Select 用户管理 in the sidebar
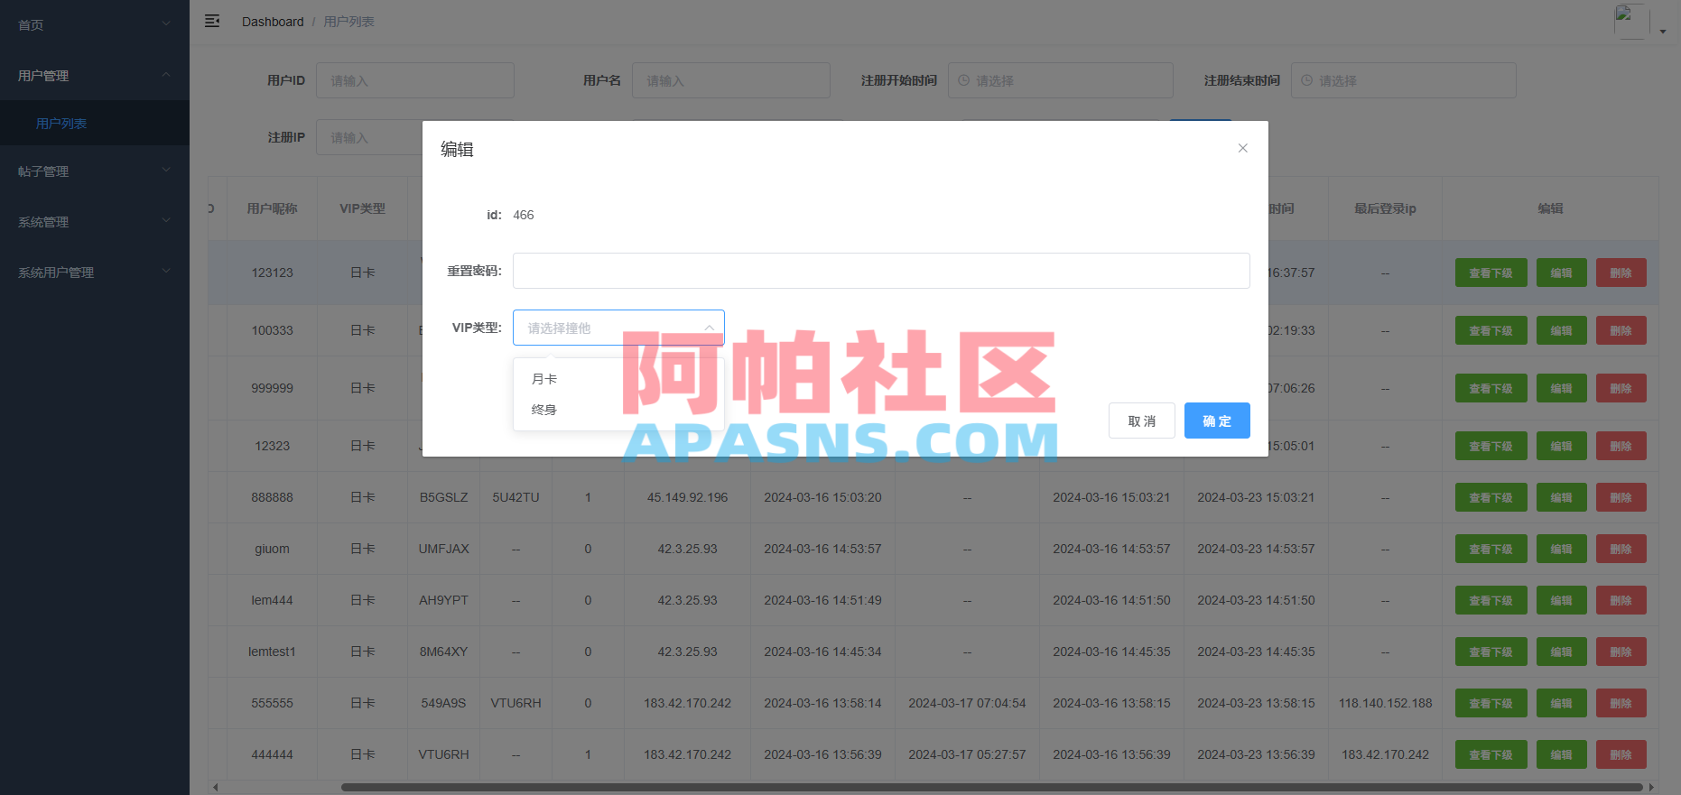Image resolution: width=1681 pixels, height=795 pixels. 95,76
